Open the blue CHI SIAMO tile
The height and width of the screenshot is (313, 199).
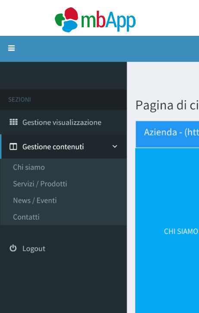tap(167, 231)
